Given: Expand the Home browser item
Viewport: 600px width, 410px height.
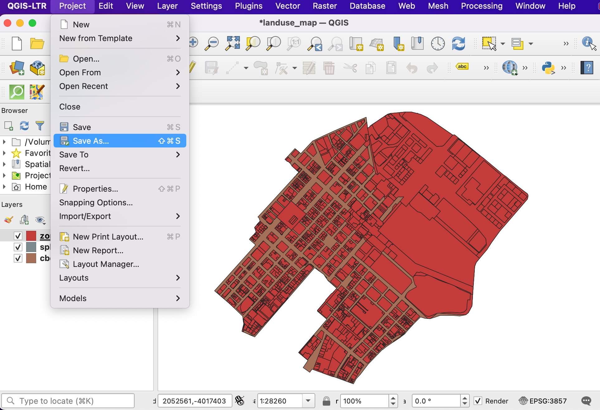Looking at the screenshot, I should 4,187.
